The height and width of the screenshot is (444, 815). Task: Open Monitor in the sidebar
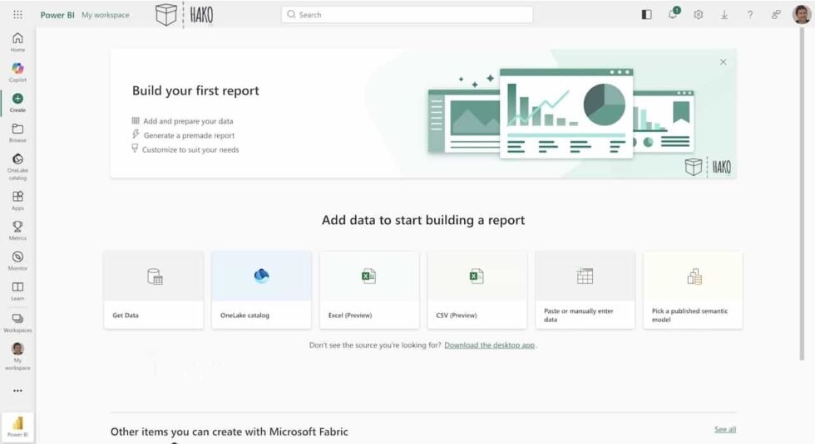coord(17,261)
